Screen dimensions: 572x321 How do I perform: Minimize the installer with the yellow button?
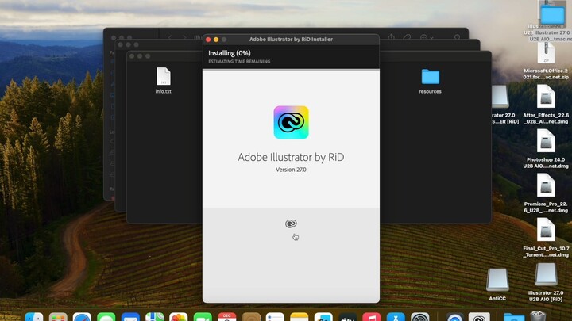click(x=216, y=40)
